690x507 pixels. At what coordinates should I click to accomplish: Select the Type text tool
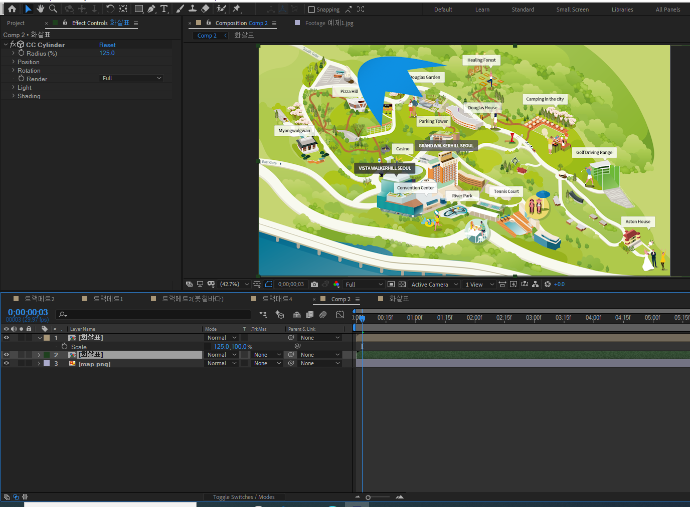pos(164,9)
